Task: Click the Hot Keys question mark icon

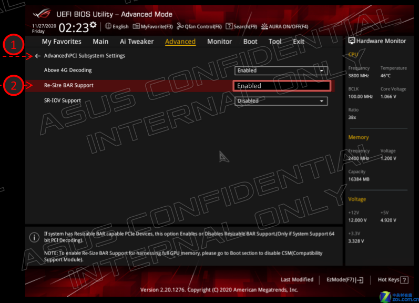Action: click(x=405, y=280)
